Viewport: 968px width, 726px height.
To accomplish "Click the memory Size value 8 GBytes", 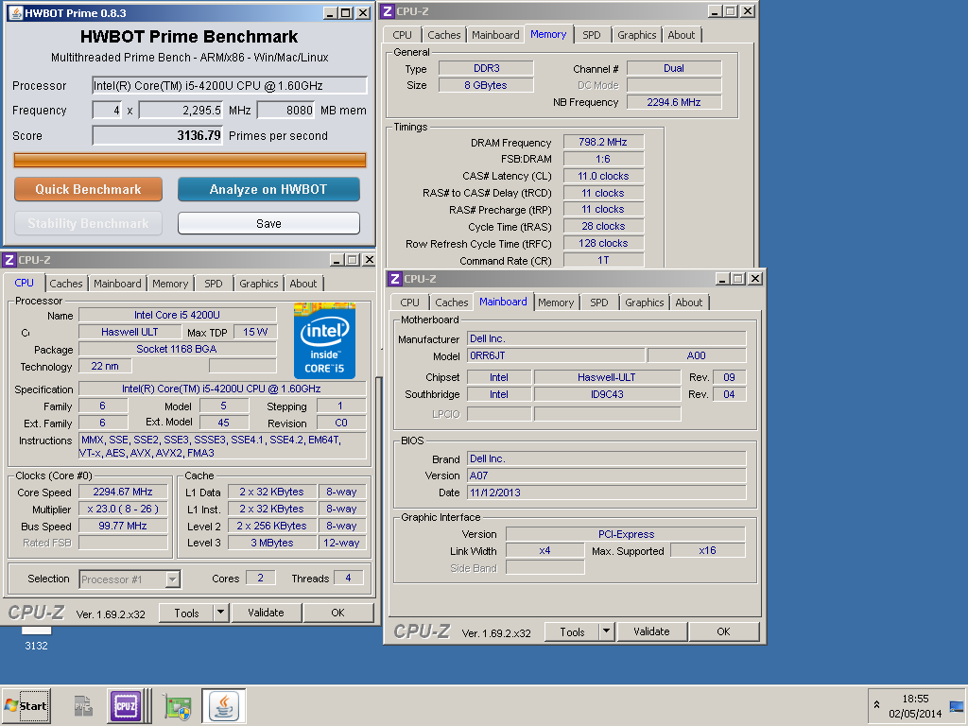I will pos(486,85).
